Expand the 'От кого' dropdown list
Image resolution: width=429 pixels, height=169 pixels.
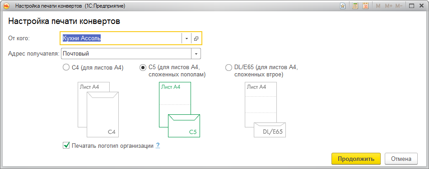[187, 38]
